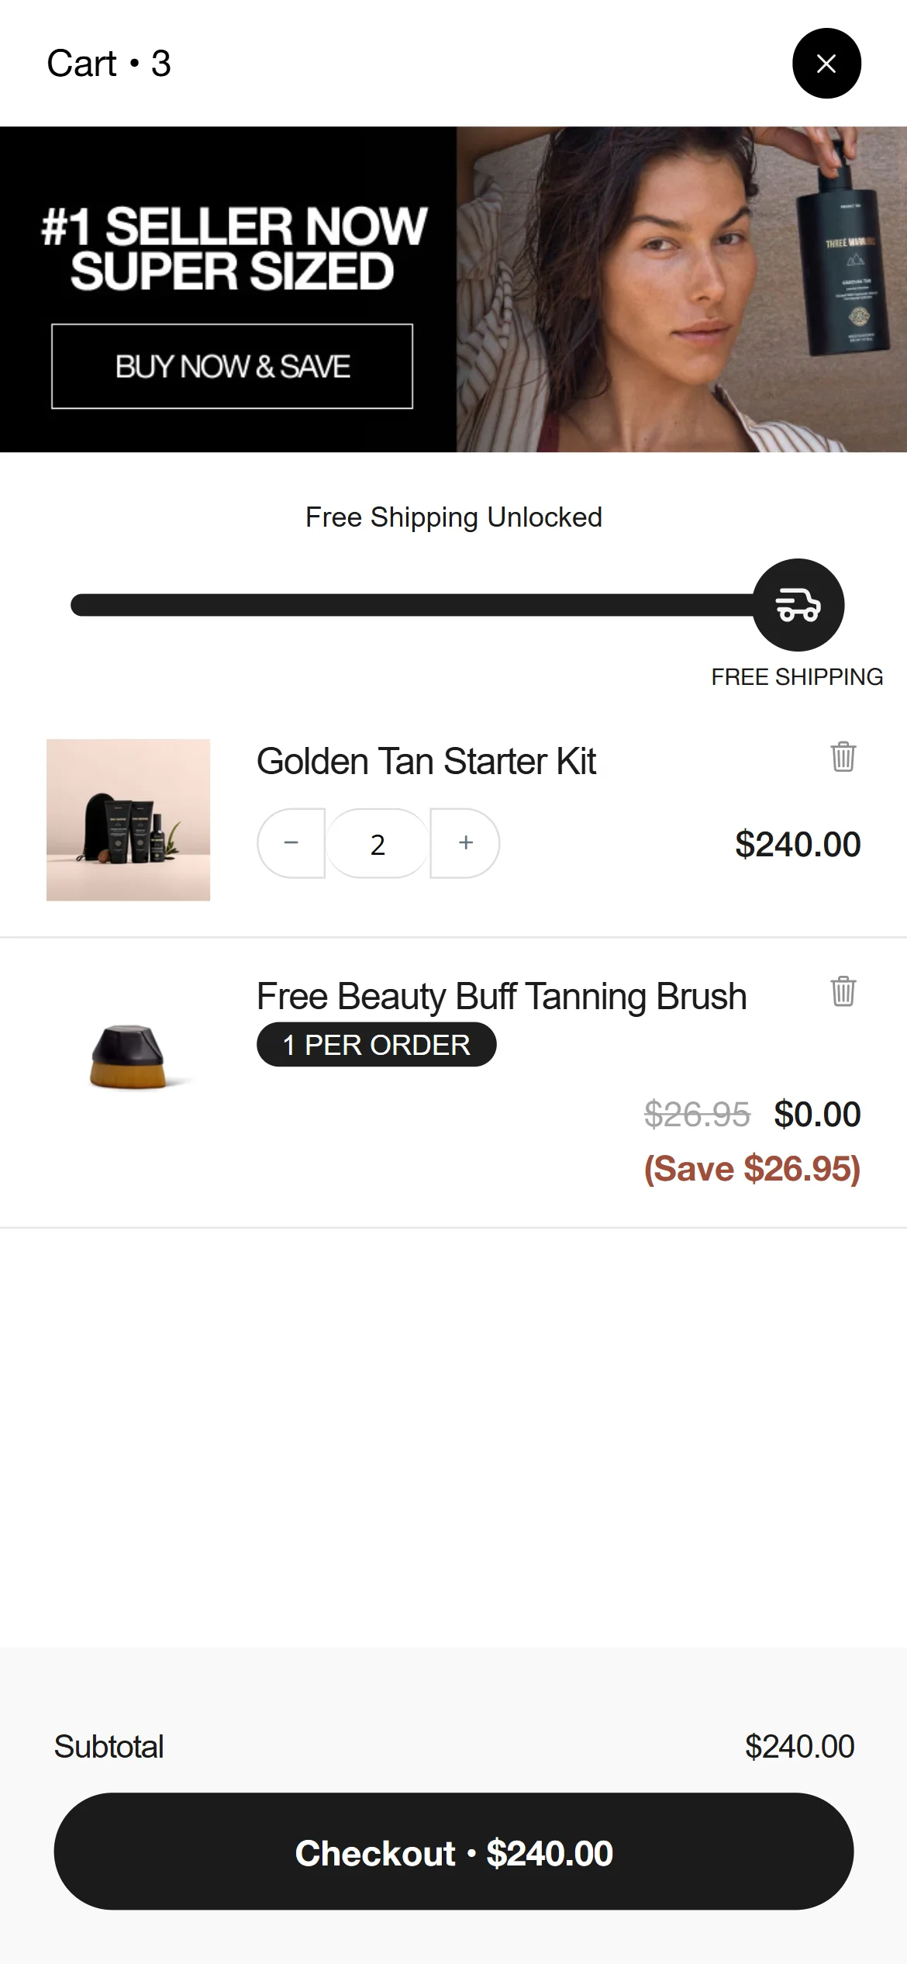Image resolution: width=907 pixels, height=1964 pixels.
Task: Open the super sized tanning bottle promo image
Action: click(x=681, y=289)
